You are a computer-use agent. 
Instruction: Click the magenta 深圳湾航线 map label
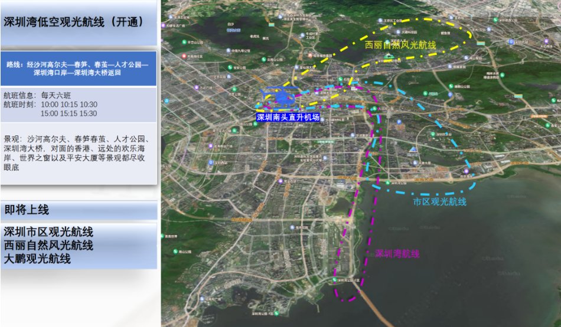point(397,253)
